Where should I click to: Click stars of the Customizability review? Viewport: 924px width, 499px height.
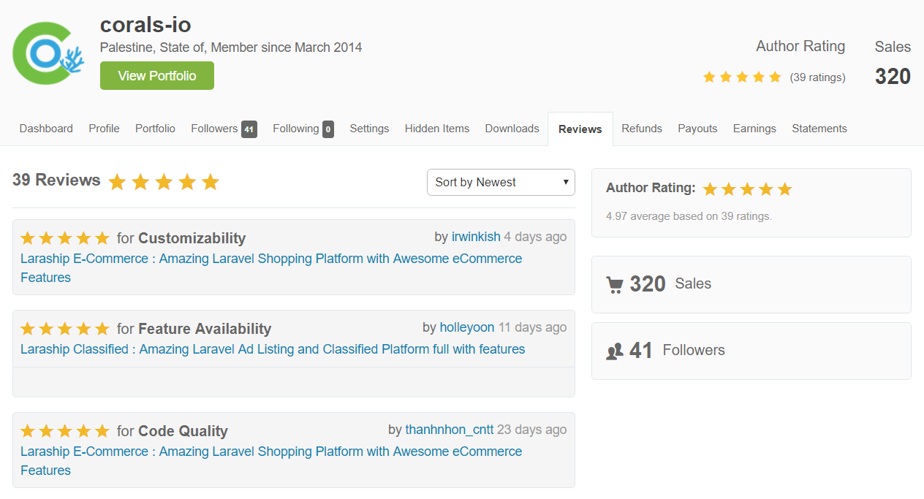[x=65, y=238]
